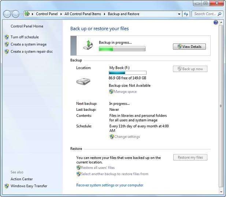The width and height of the screenshot is (226, 197).
Task: Maximize the Backup and Restore window
Action: click(206, 3)
